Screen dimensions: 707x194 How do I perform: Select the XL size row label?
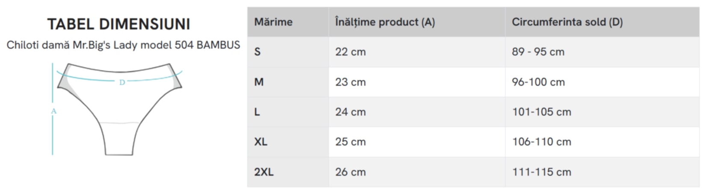260,142
